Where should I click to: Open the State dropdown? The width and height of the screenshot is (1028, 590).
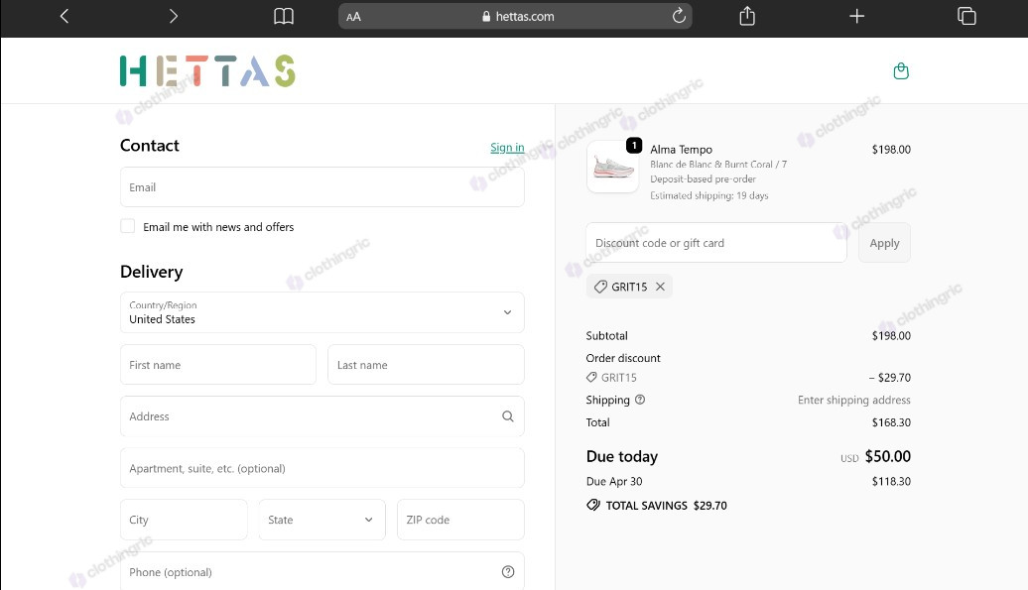coord(321,520)
